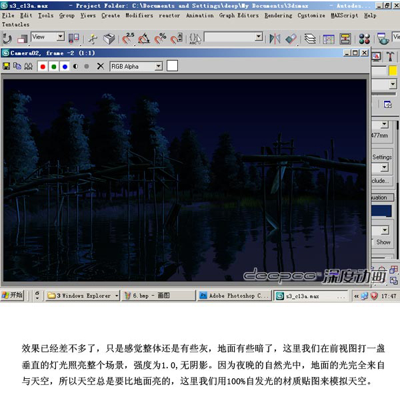Click the Undo arrow in main toolbar
The height and width of the screenshot is (403, 400).
pos(7,39)
